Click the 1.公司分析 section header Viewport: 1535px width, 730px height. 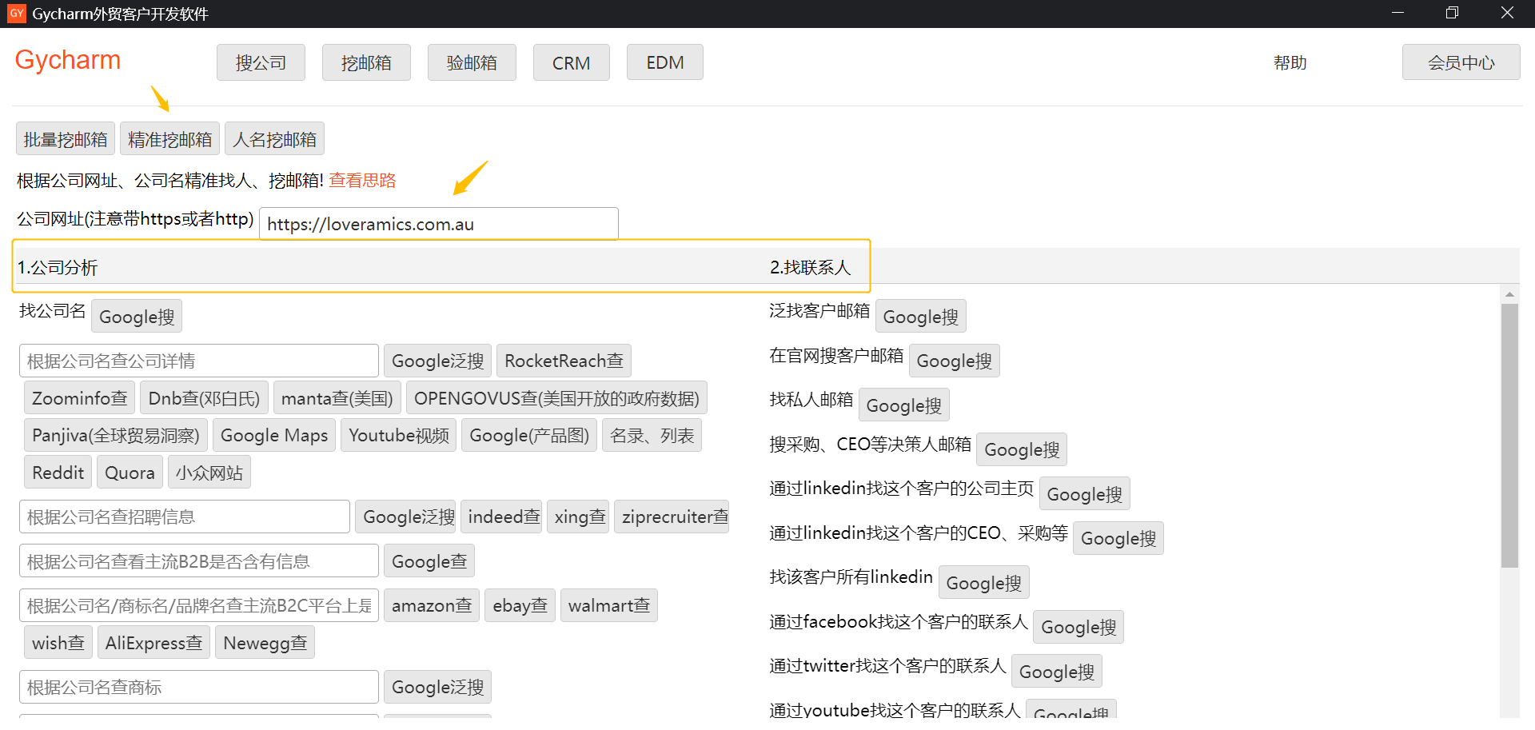tap(58, 267)
